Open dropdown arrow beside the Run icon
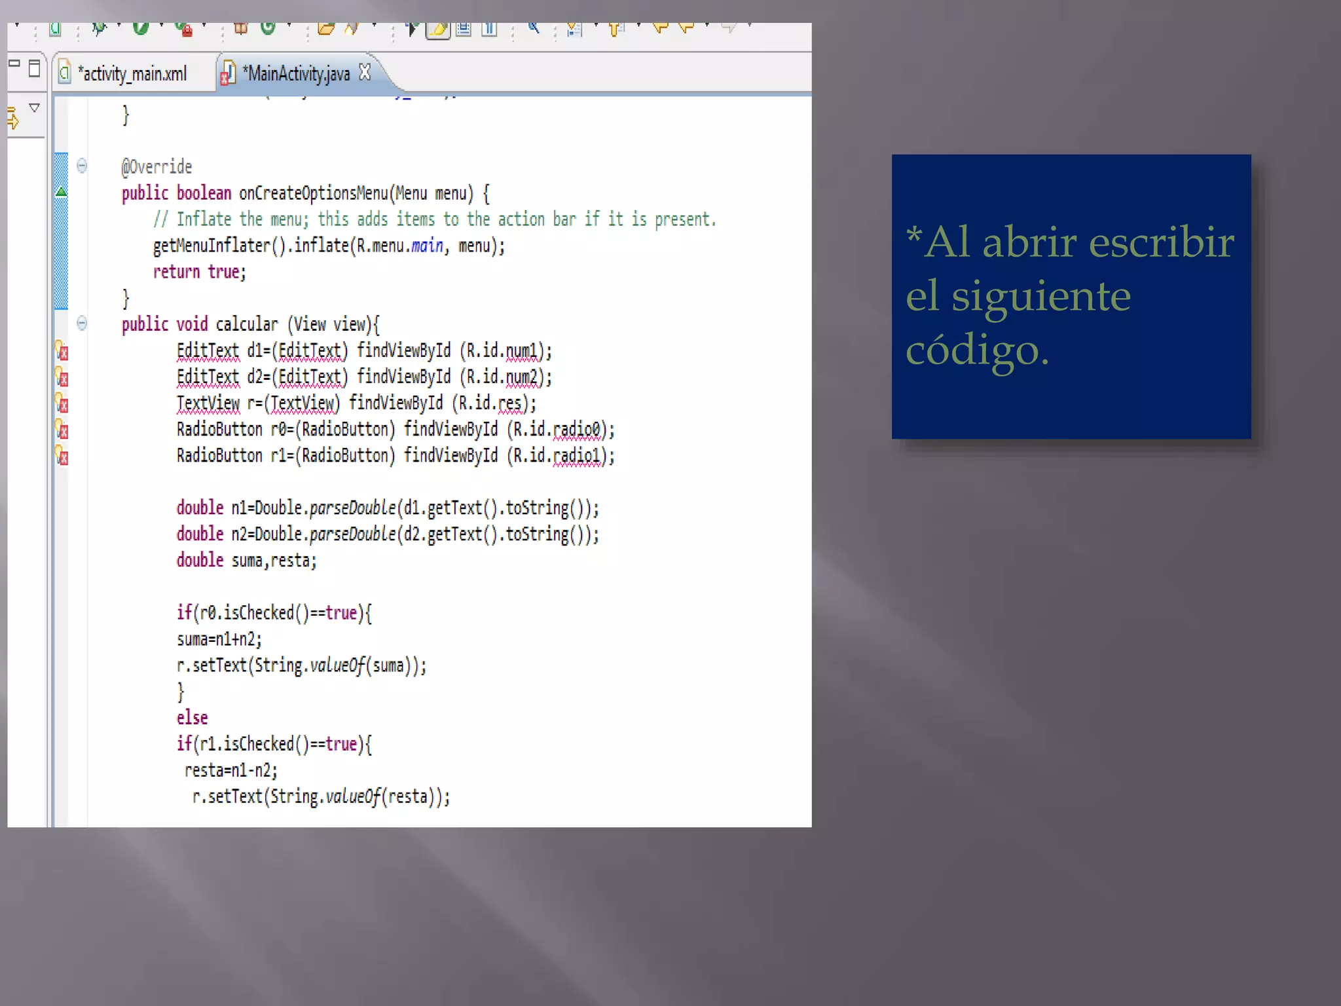The width and height of the screenshot is (1341, 1006). click(x=161, y=26)
